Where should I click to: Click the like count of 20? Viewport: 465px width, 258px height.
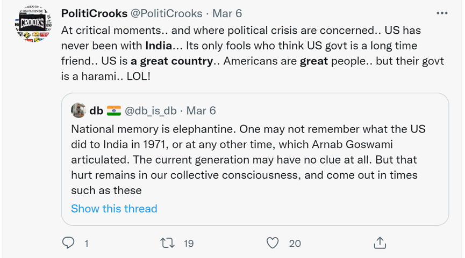295,244
